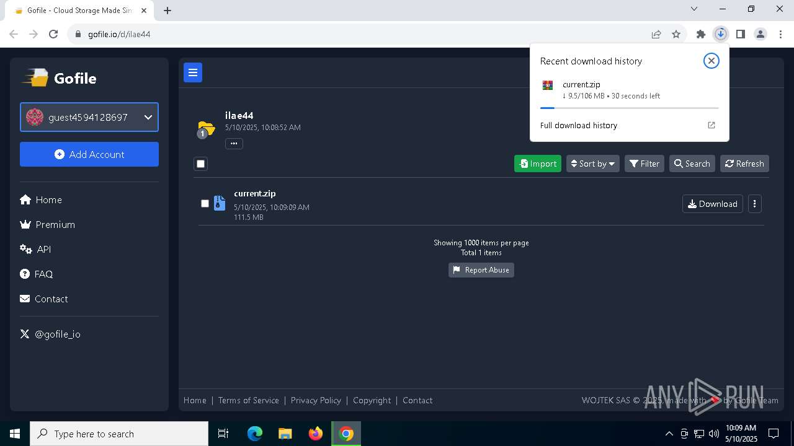The width and height of the screenshot is (794, 446).
Task: Open Chrome tab search dropdown arrow
Action: click(x=694, y=9)
